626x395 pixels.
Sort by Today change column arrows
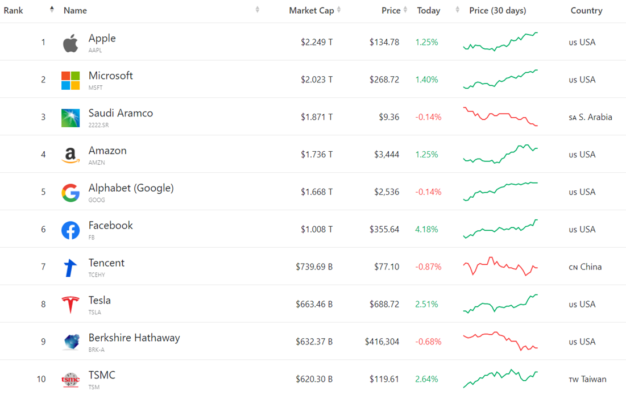pyautogui.click(x=457, y=10)
